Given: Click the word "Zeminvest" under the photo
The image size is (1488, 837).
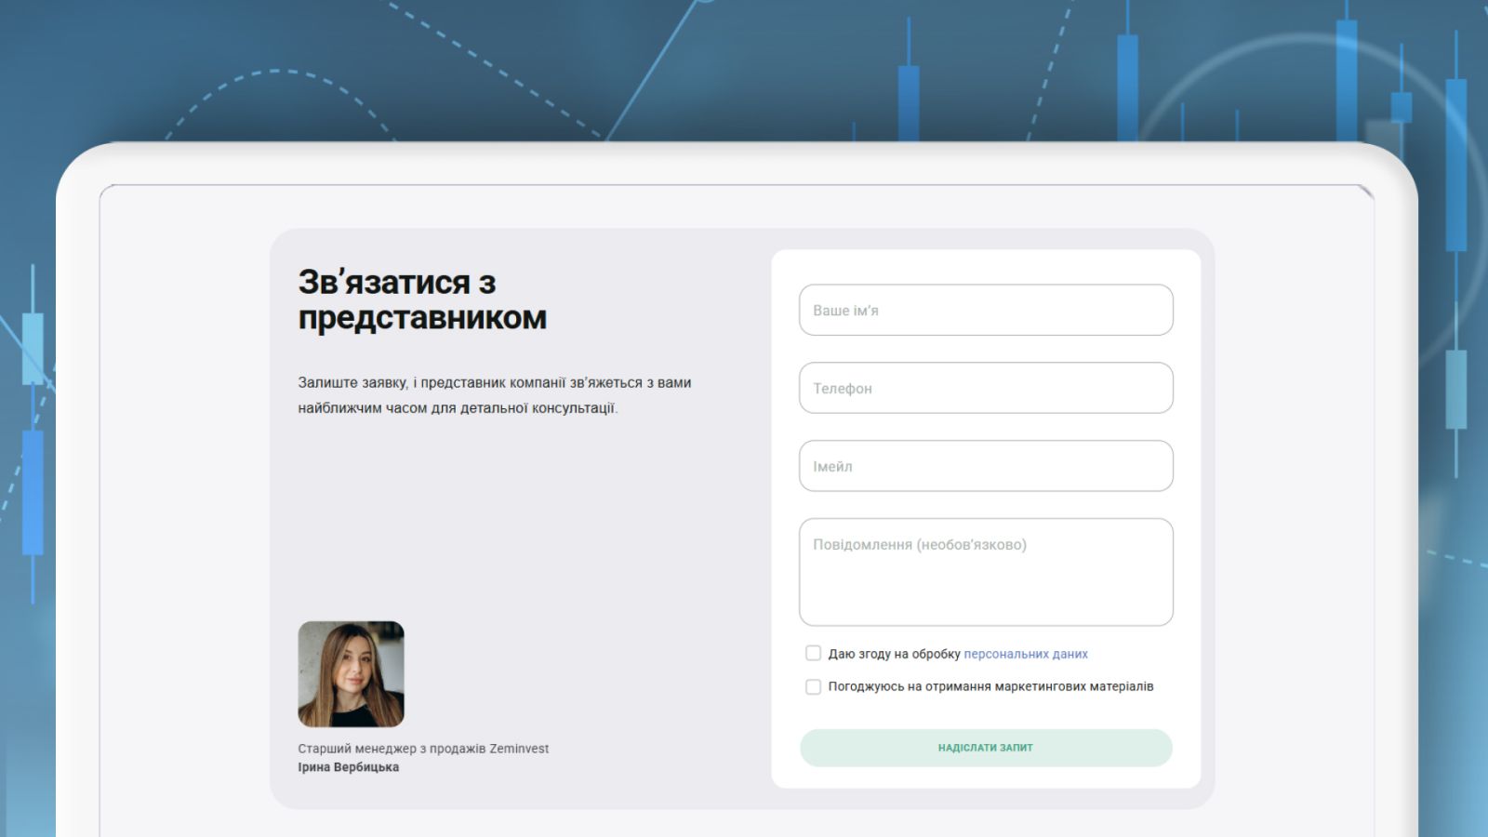Looking at the screenshot, I should coord(519,749).
